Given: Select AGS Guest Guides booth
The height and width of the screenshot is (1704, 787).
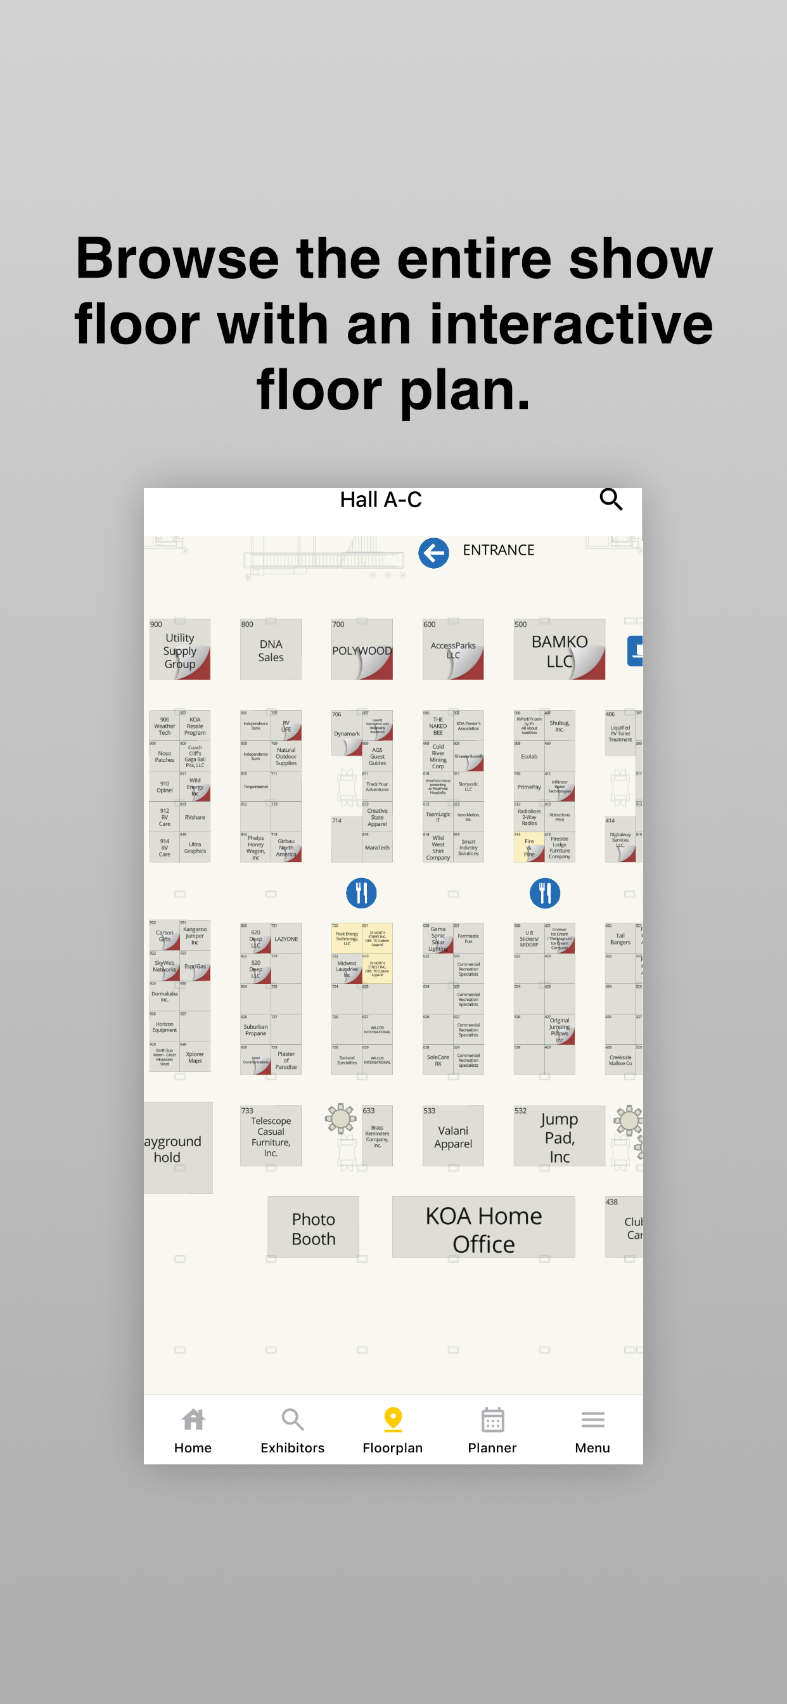Looking at the screenshot, I should point(377,756).
